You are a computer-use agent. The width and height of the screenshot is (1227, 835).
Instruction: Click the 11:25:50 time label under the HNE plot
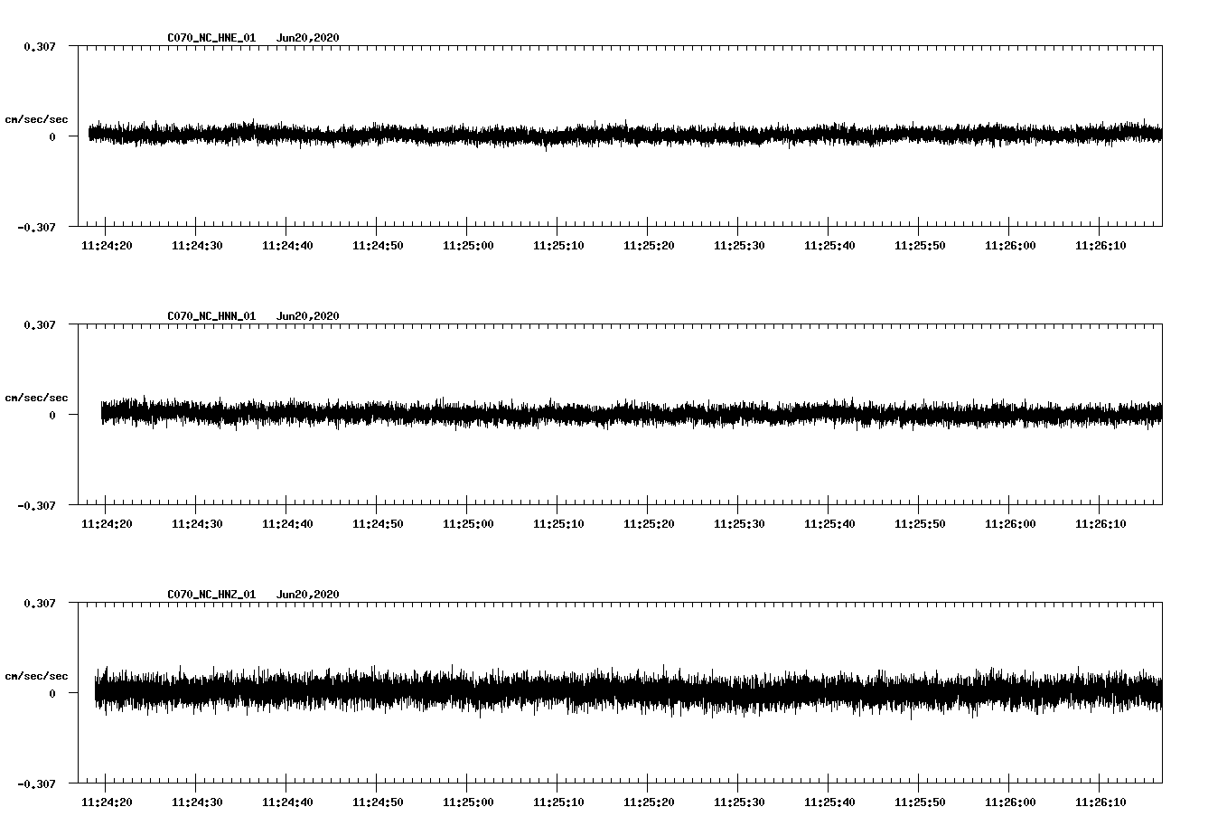tap(920, 246)
